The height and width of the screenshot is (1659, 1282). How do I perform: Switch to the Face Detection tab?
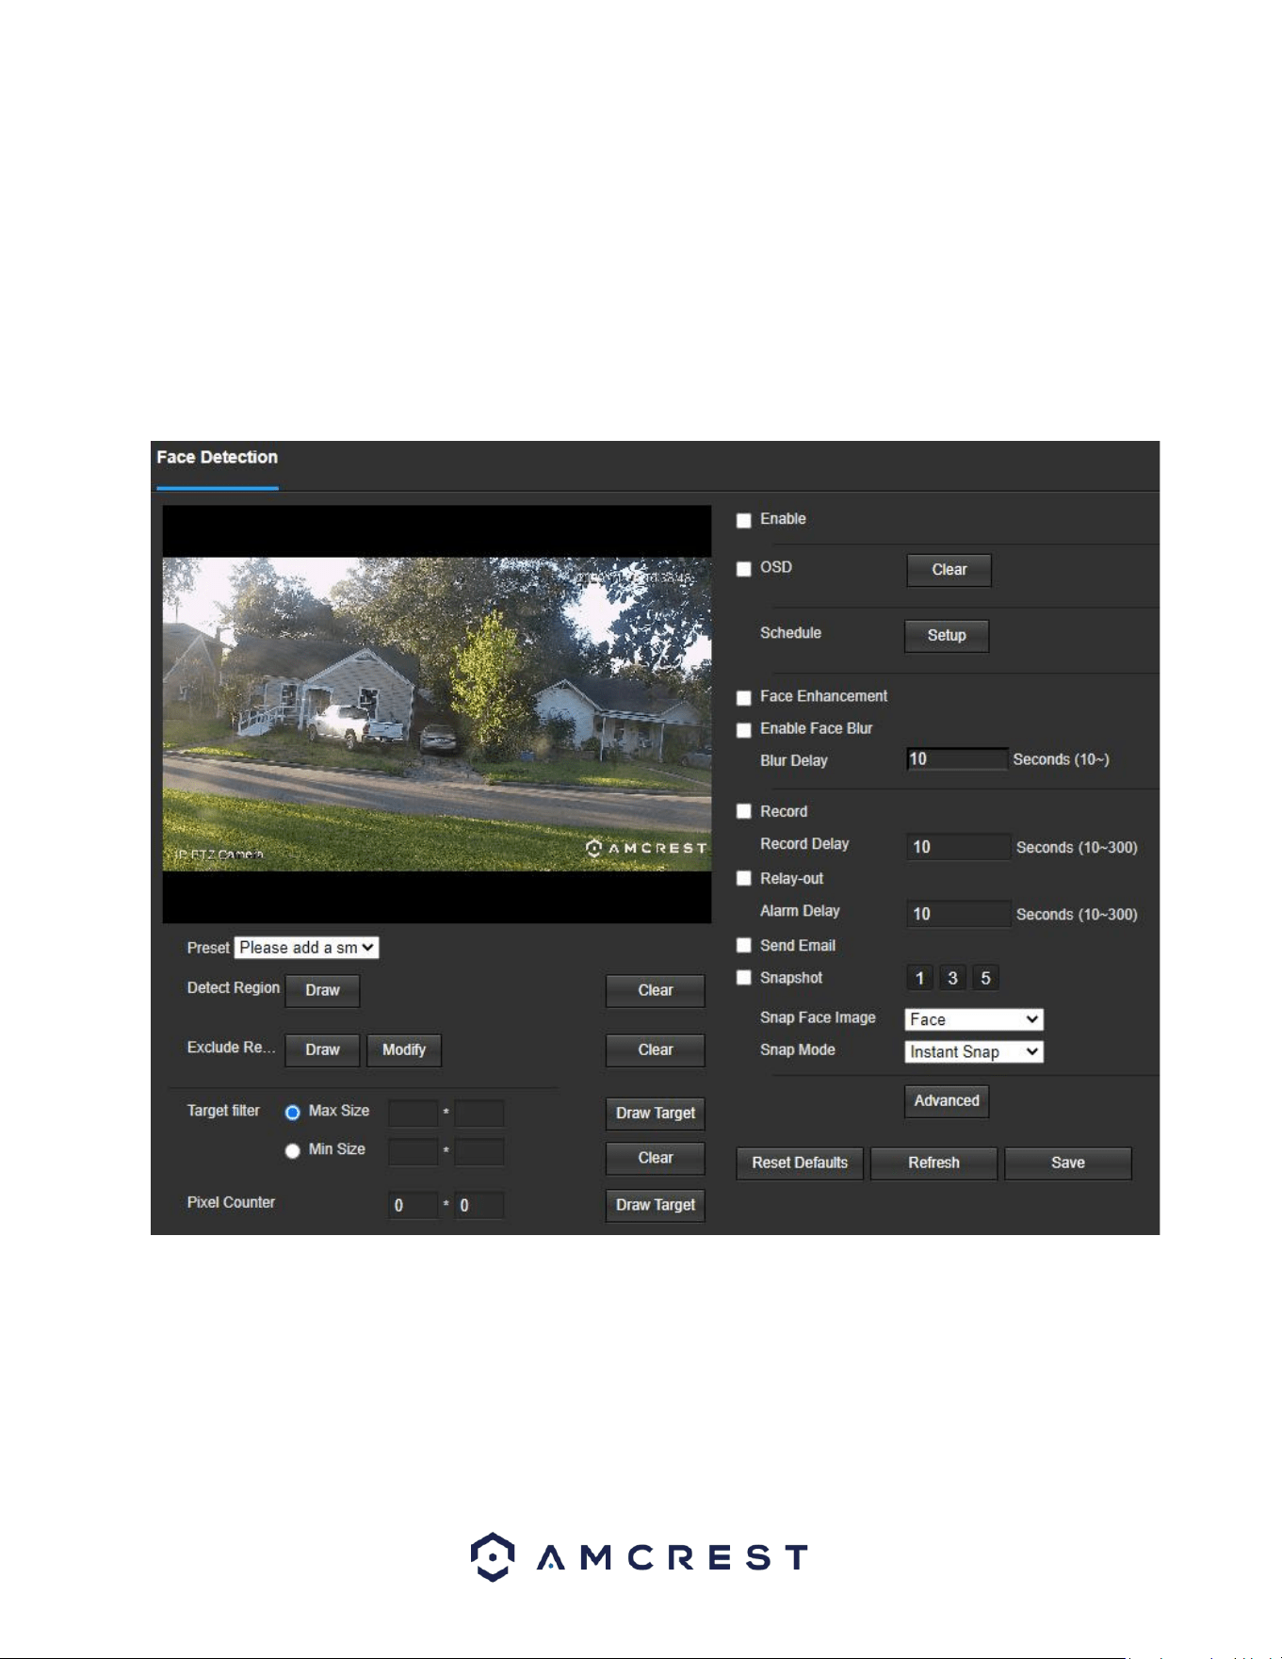click(217, 457)
